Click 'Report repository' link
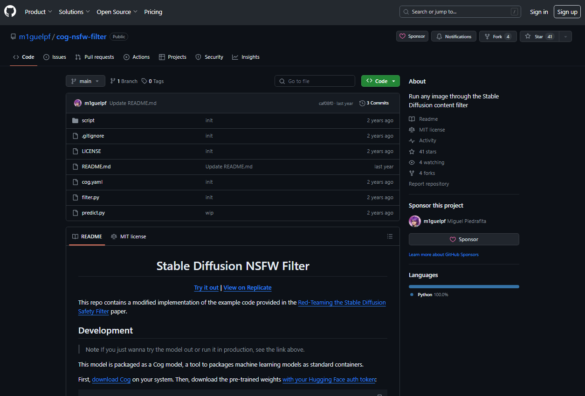The image size is (585, 396). point(429,184)
